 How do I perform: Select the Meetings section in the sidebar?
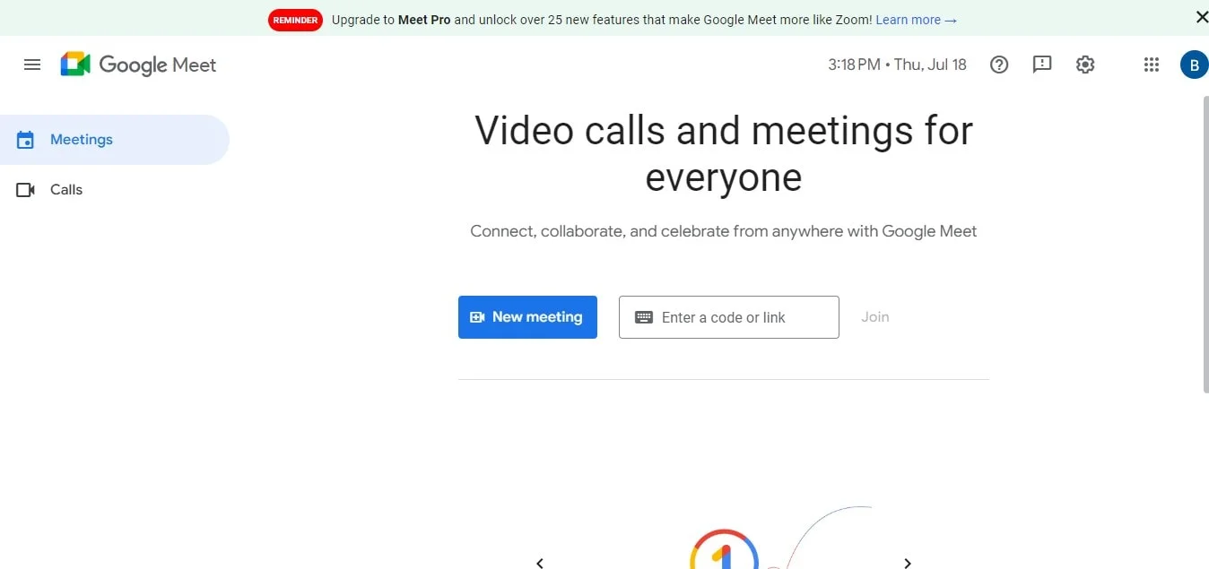click(82, 139)
